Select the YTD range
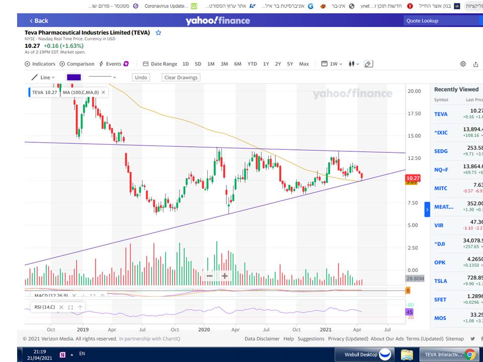The image size is (483, 362). 252,64
